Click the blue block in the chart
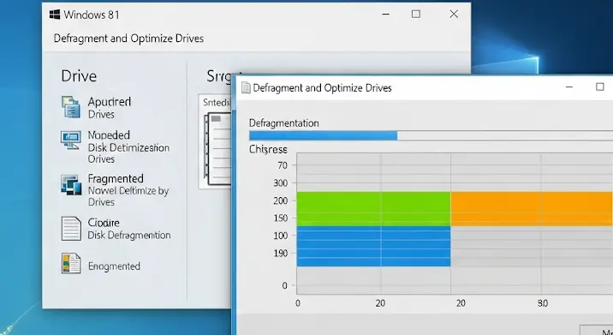 373,246
